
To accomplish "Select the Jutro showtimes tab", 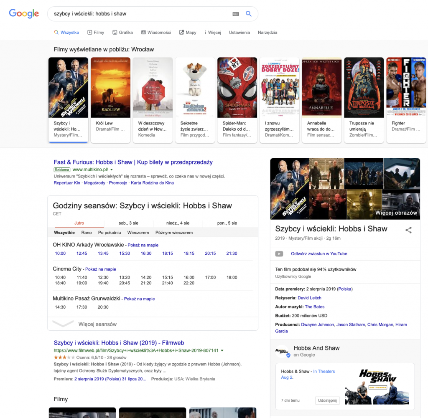I will pos(79,223).
